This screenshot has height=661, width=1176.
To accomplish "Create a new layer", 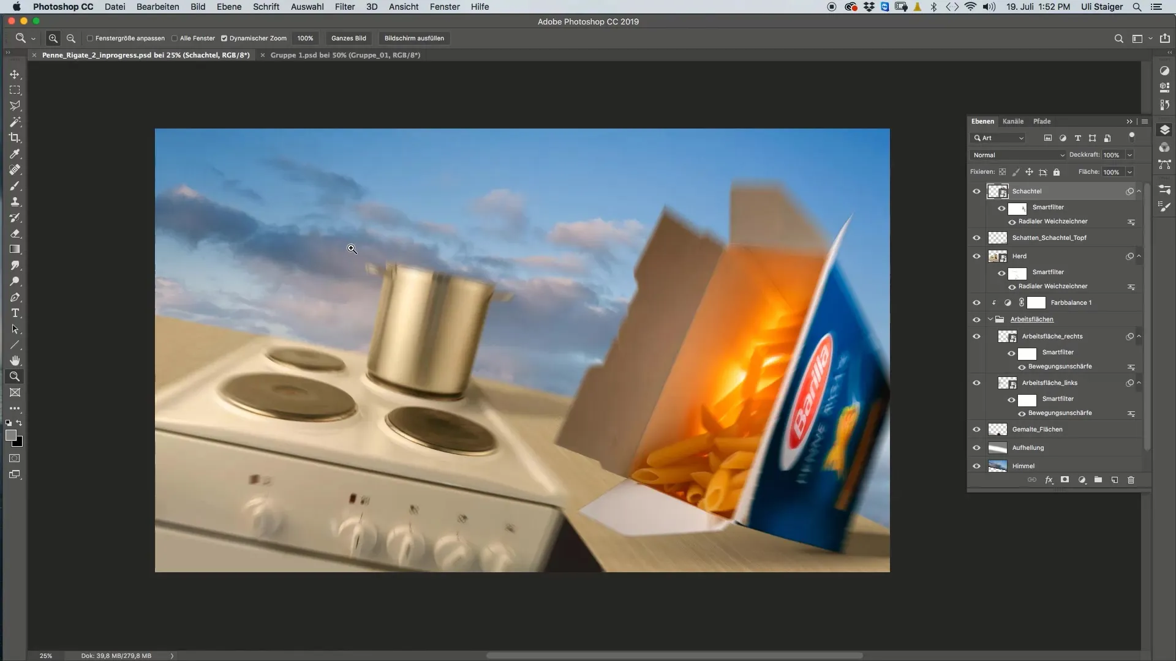I will [1115, 480].
